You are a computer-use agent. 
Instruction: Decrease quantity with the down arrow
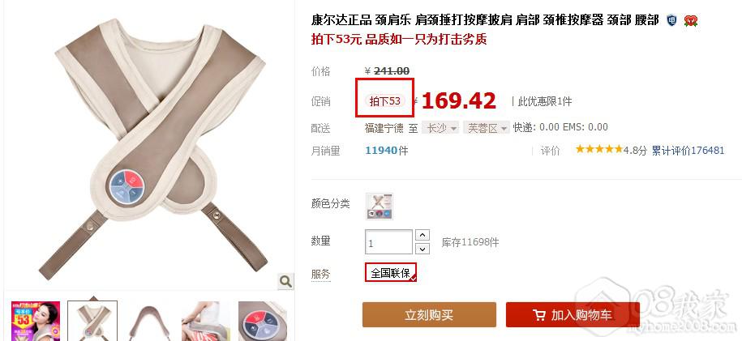[x=422, y=249]
